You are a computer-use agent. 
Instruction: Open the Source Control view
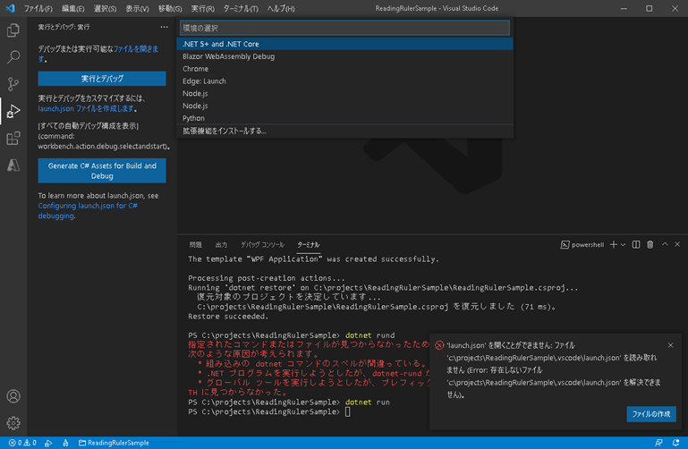click(13, 84)
